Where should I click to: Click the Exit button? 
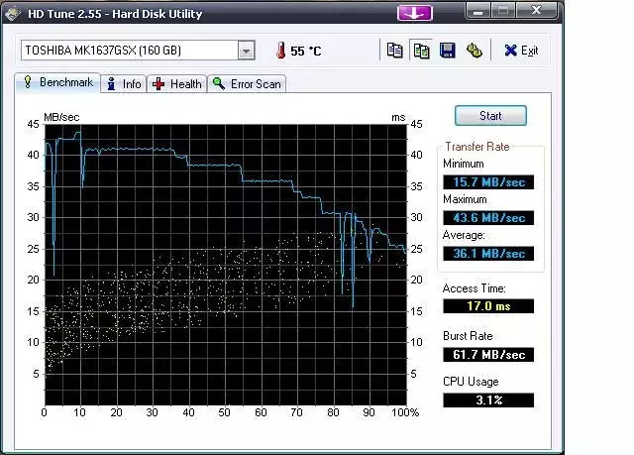[x=521, y=51]
